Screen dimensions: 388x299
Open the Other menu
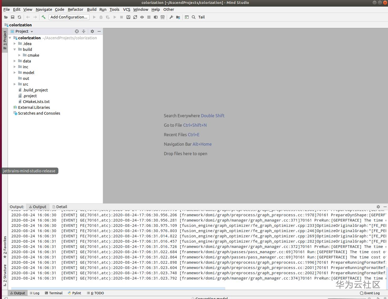169,9
